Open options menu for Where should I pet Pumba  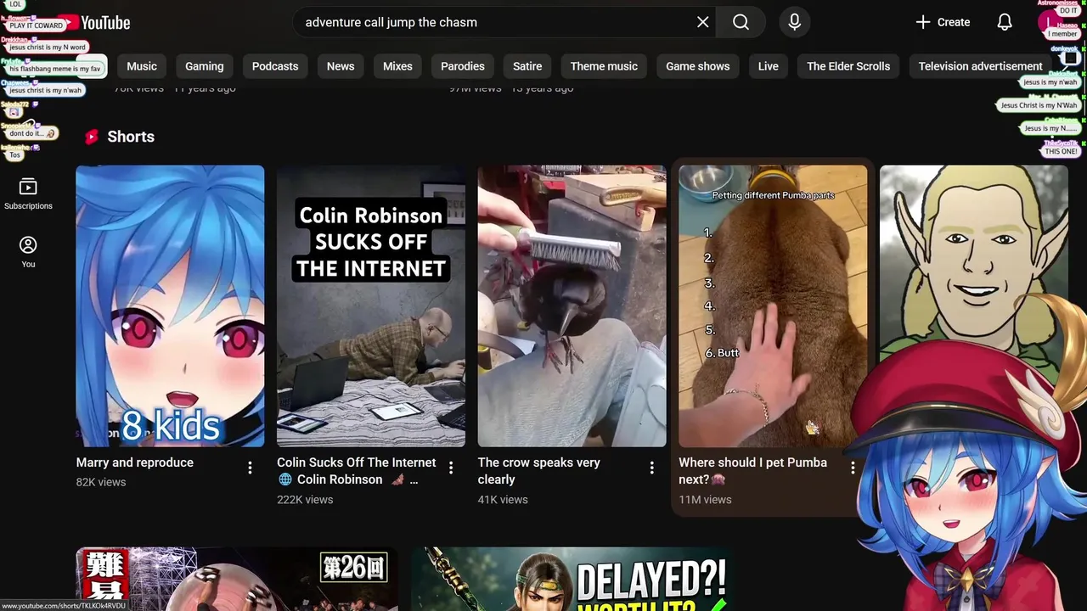tap(853, 468)
